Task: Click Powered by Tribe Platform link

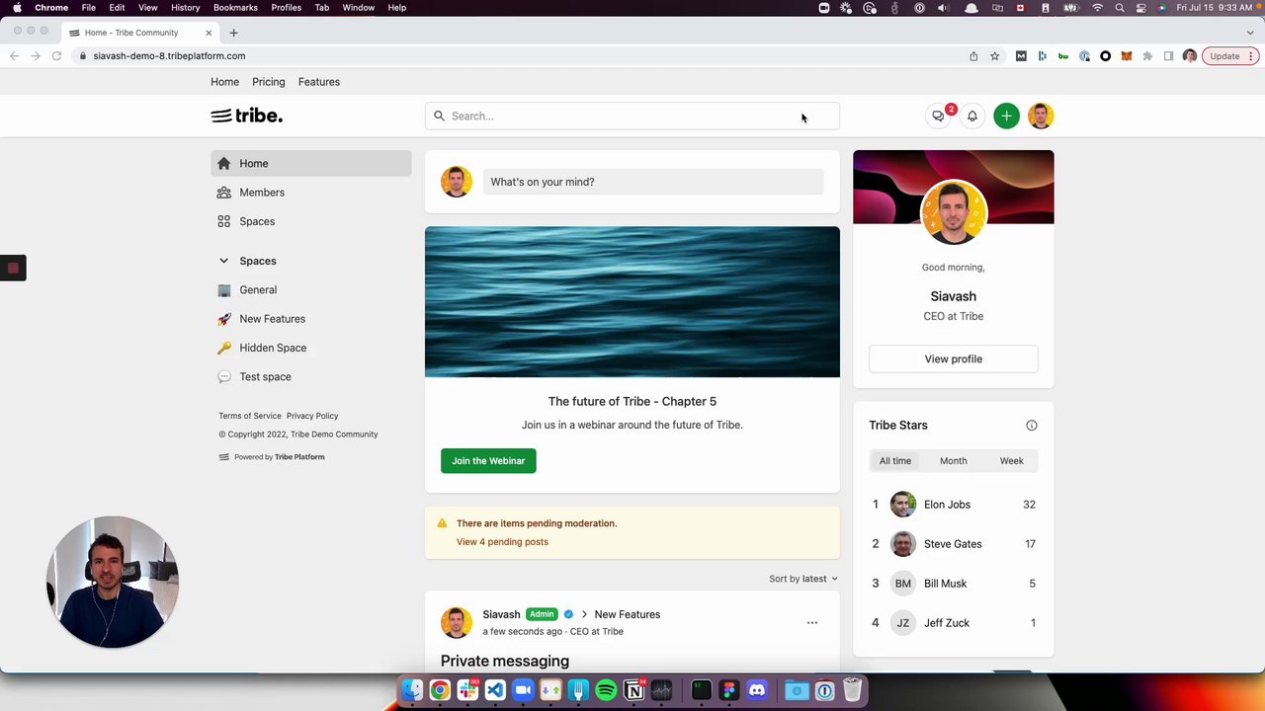Action: coord(272,457)
